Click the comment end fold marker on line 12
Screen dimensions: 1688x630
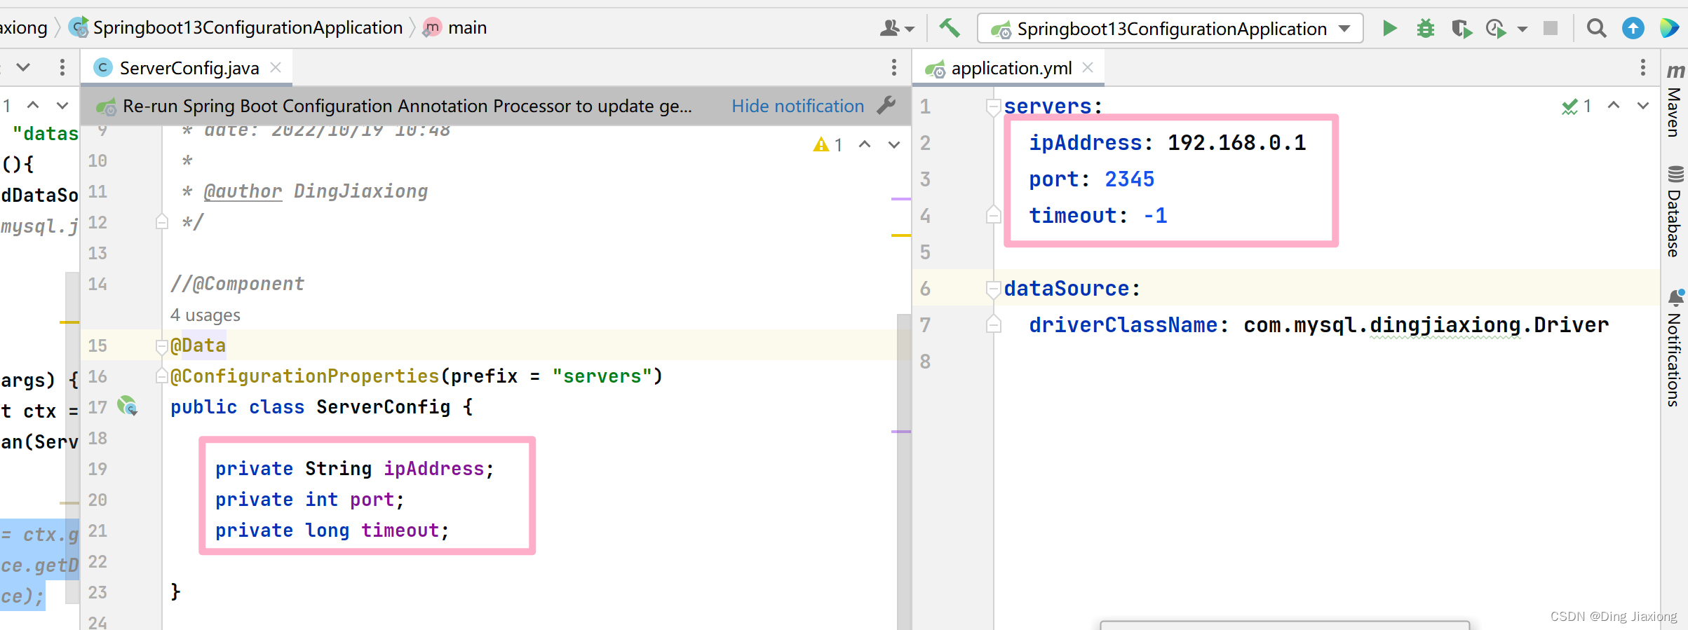click(161, 222)
